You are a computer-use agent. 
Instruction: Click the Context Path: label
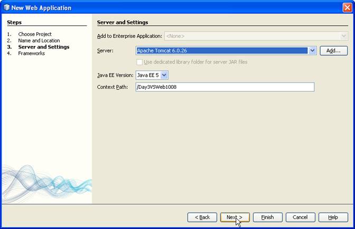113,87
